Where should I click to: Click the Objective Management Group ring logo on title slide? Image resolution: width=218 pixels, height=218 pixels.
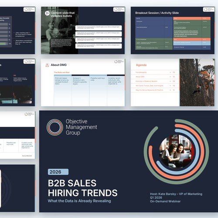(55, 127)
